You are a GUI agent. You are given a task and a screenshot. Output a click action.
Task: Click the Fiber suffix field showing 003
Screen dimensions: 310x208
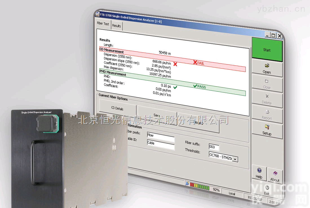[x=214, y=147]
